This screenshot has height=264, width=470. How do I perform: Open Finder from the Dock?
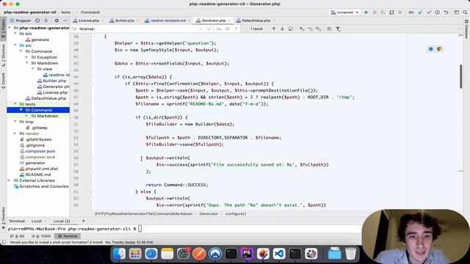click(x=119, y=254)
